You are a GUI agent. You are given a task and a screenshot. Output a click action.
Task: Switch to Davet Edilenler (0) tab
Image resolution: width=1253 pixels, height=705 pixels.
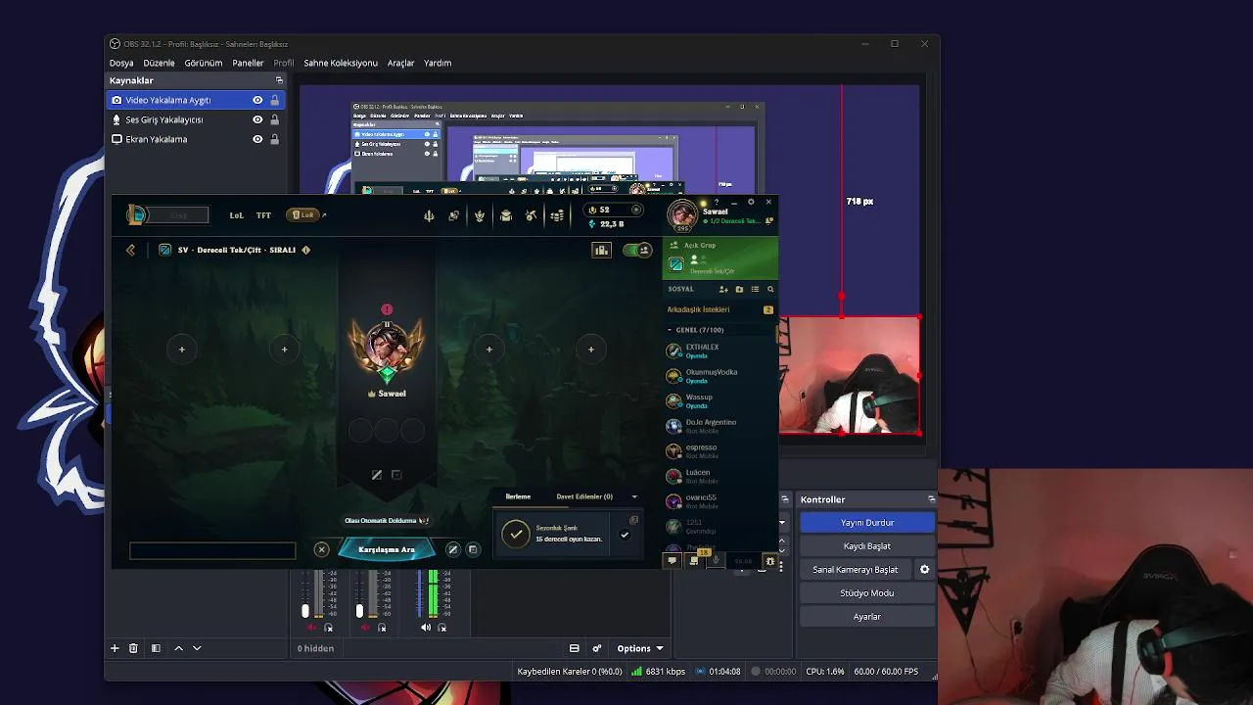tap(584, 496)
